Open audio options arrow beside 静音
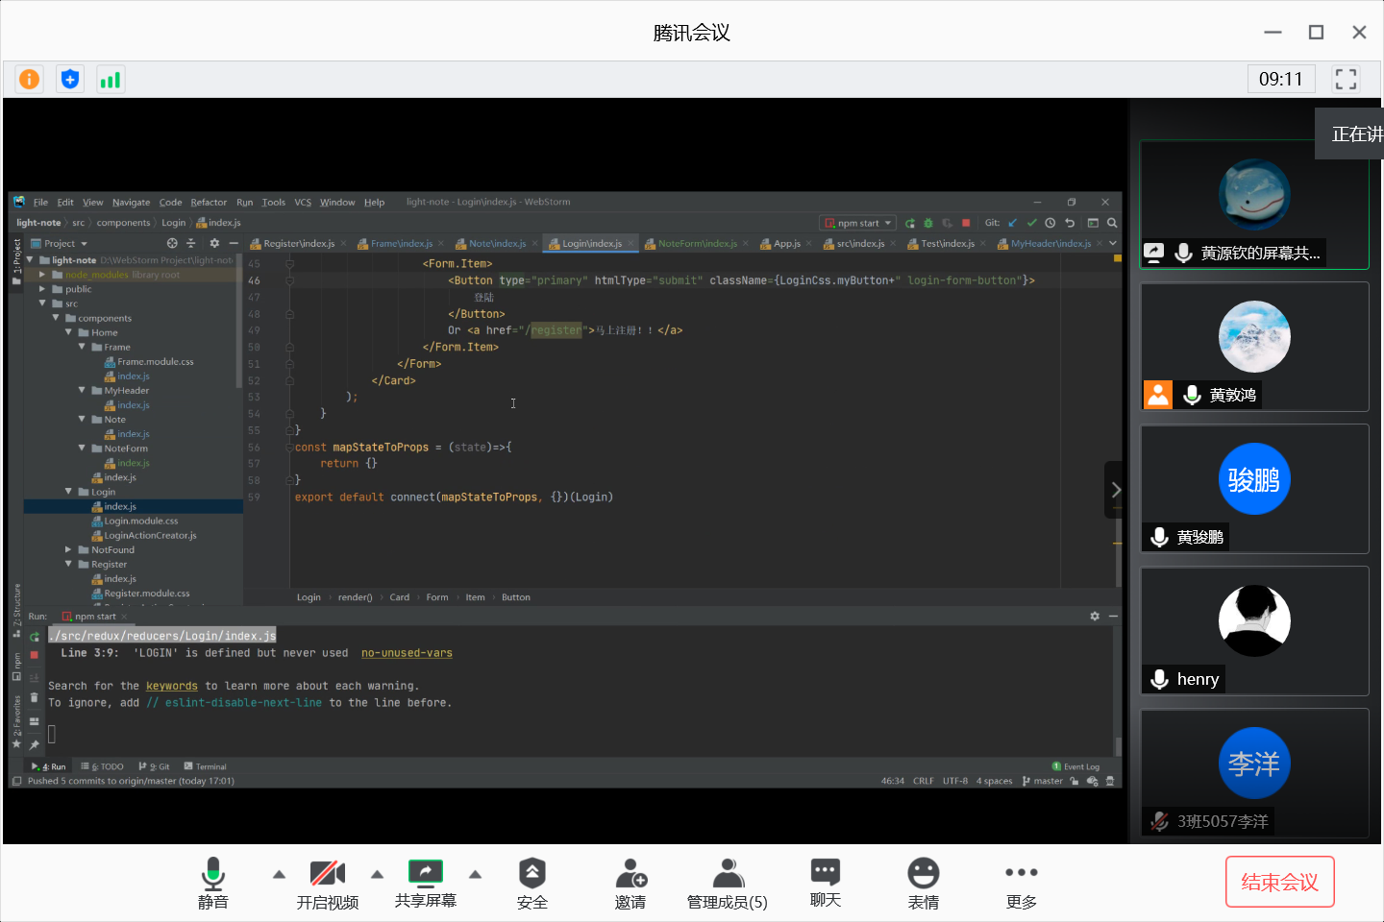The image size is (1384, 922). pos(279,874)
